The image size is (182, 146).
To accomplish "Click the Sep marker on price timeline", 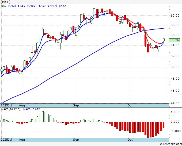I will coord(76,105).
